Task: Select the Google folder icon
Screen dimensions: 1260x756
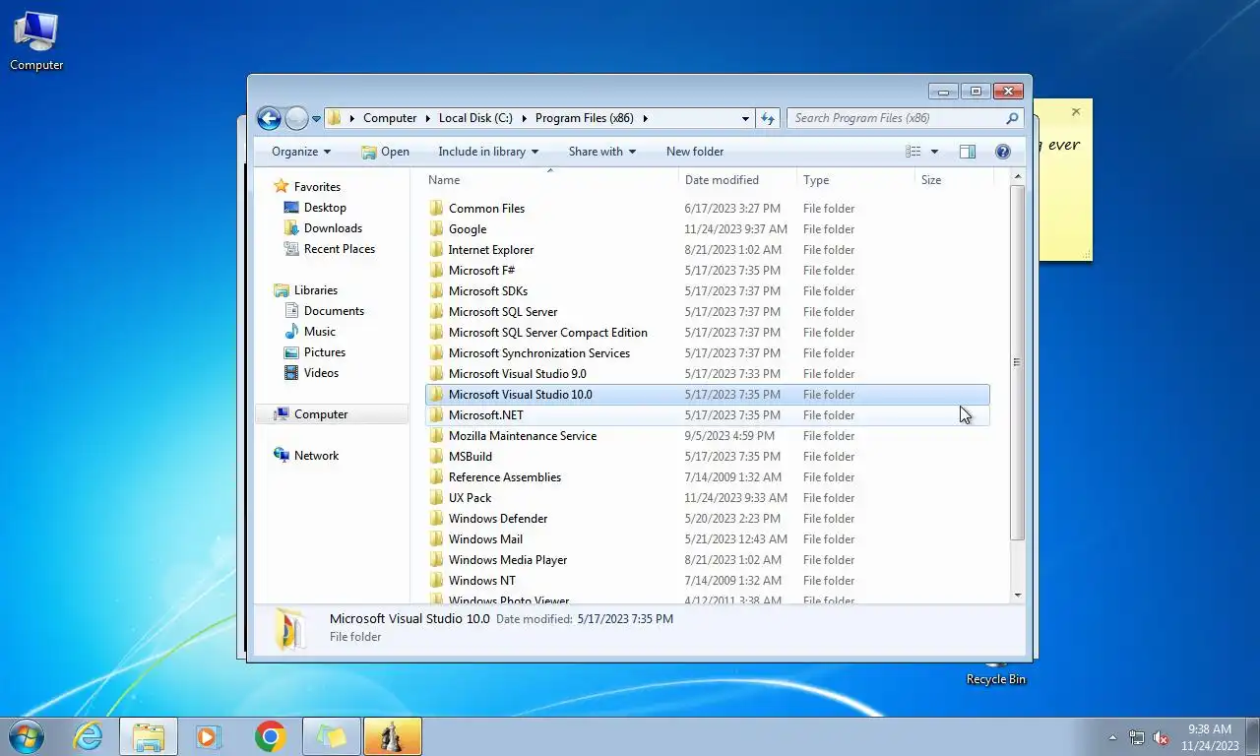Action: click(x=437, y=229)
